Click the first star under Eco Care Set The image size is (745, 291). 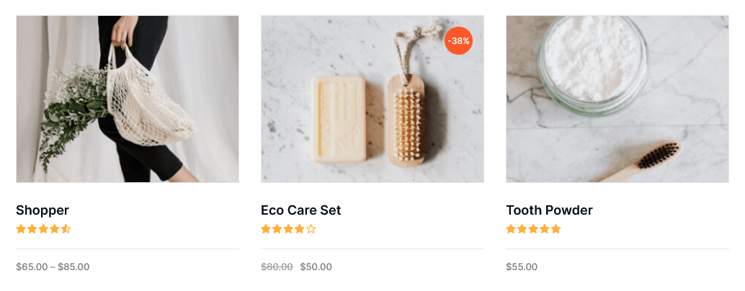266,229
